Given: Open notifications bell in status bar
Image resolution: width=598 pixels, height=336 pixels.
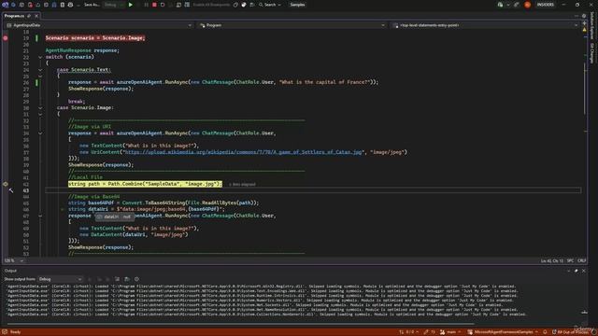Looking at the screenshot, I should (x=545, y=332).
